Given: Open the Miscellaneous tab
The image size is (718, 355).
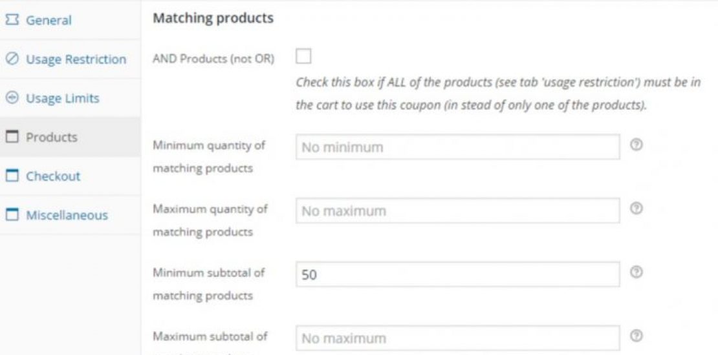Looking at the screenshot, I should click(x=67, y=215).
